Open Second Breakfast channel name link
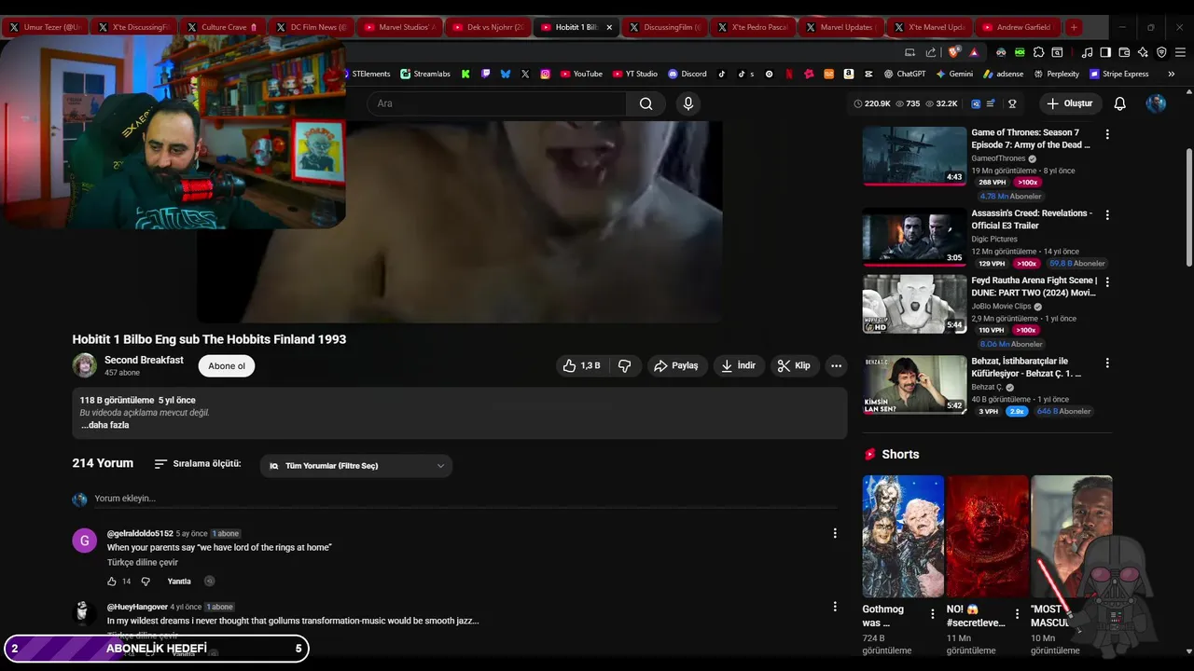Screen dimensions: 1194x671 pos(144,360)
